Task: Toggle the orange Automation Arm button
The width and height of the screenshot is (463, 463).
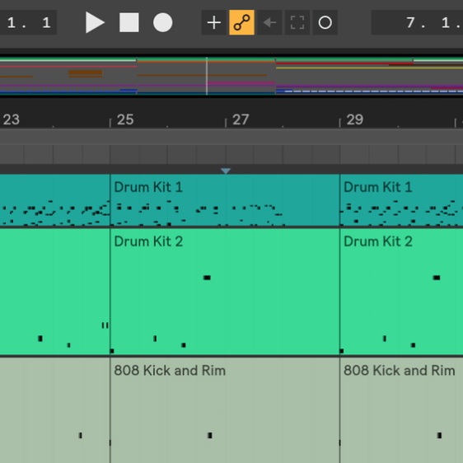Action: click(241, 22)
